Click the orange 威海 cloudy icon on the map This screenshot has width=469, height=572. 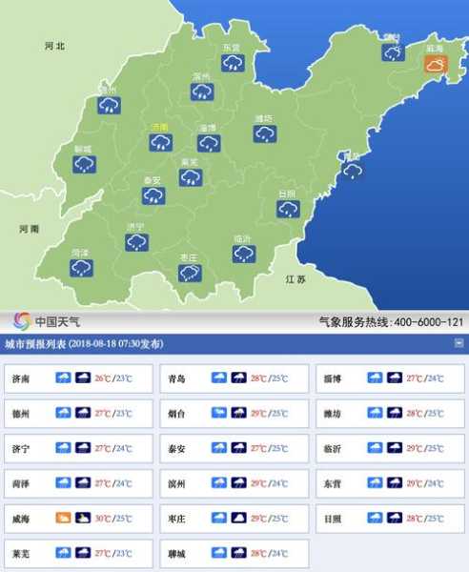[436, 64]
